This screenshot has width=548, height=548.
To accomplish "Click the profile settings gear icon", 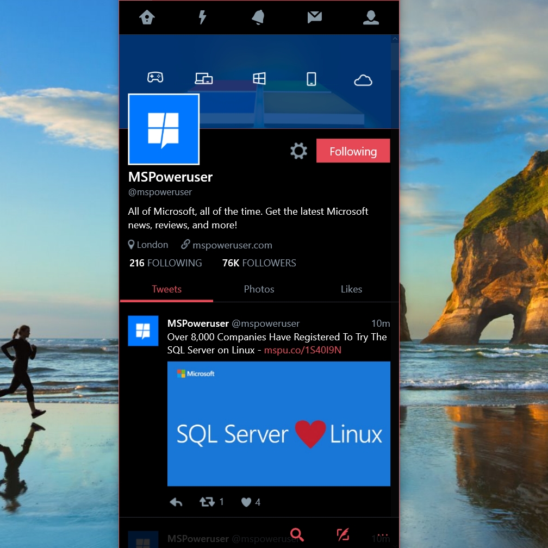I will tap(299, 151).
